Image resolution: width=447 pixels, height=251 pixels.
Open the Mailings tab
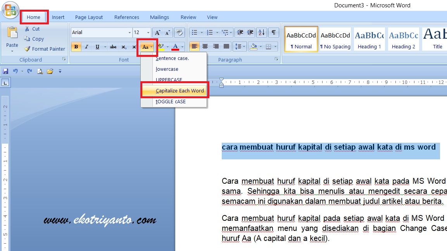[160, 17]
